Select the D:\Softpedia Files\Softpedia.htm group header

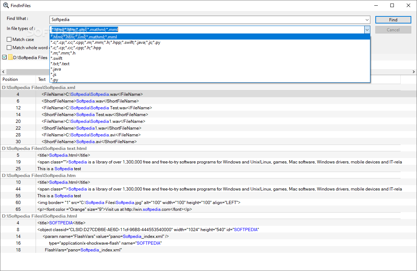(x=200, y=176)
